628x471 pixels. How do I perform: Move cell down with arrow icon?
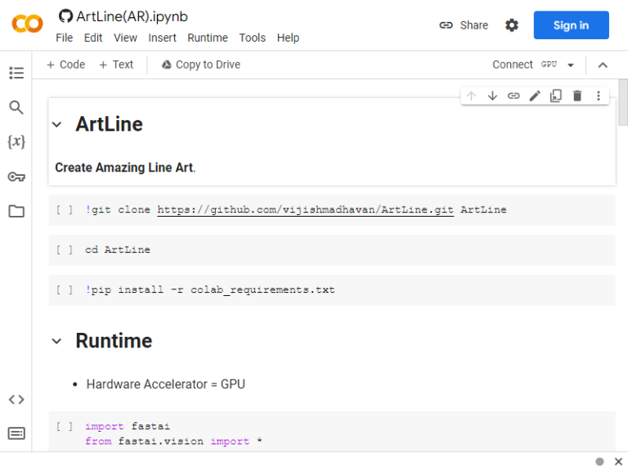492,96
